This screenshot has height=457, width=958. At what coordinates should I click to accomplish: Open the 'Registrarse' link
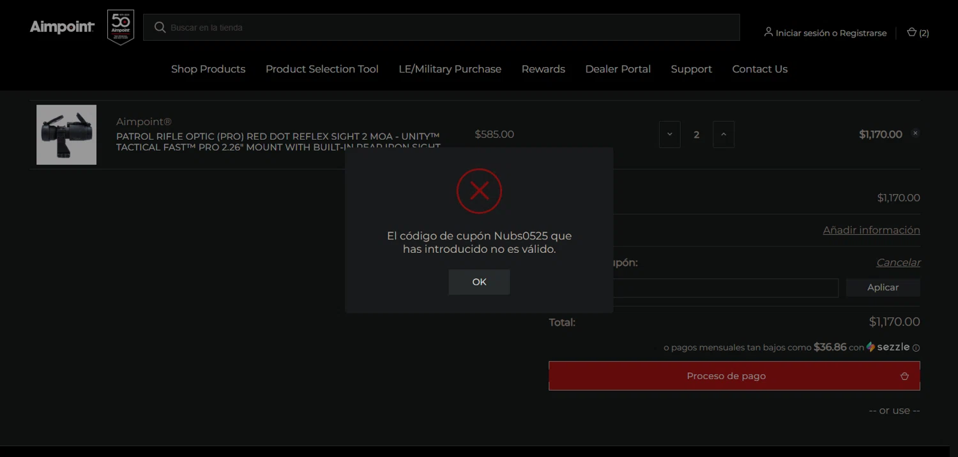pos(863,33)
